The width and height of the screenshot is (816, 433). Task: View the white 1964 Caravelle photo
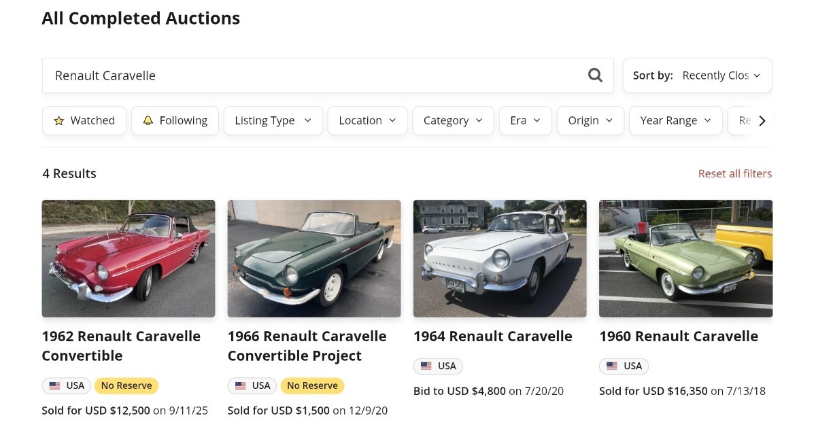(500, 258)
